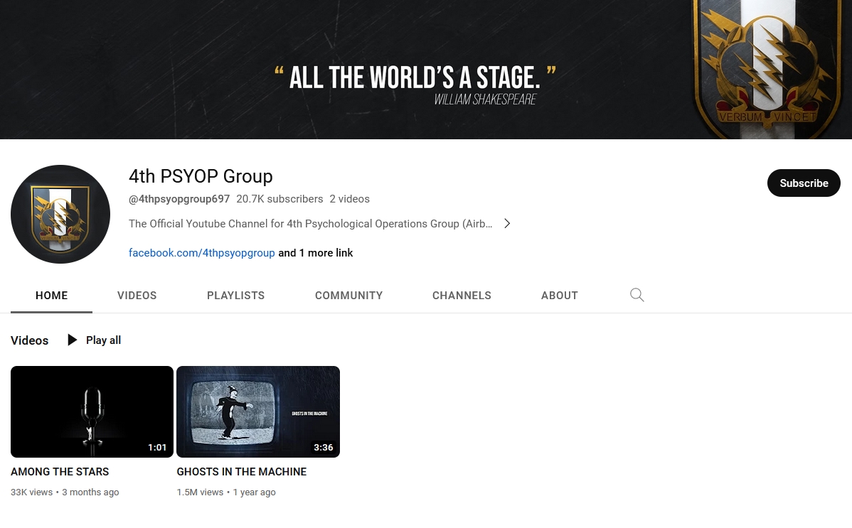Click the 33K views text
This screenshot has width=852, height=528.
[x=31, y=492]
